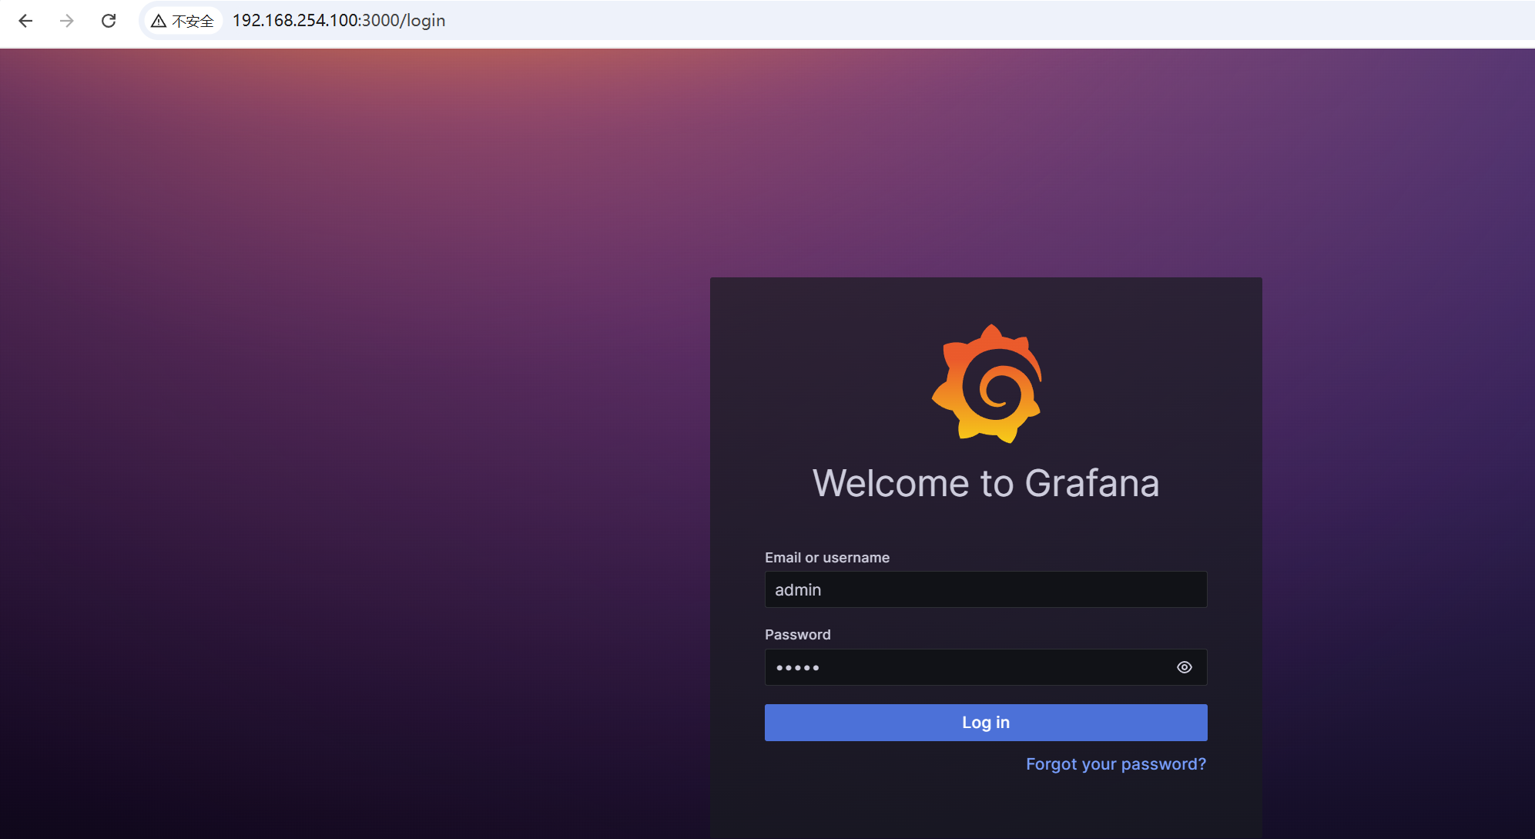Click the Password field label
This screenshot has width=1535, height=839.
(797, 634)
